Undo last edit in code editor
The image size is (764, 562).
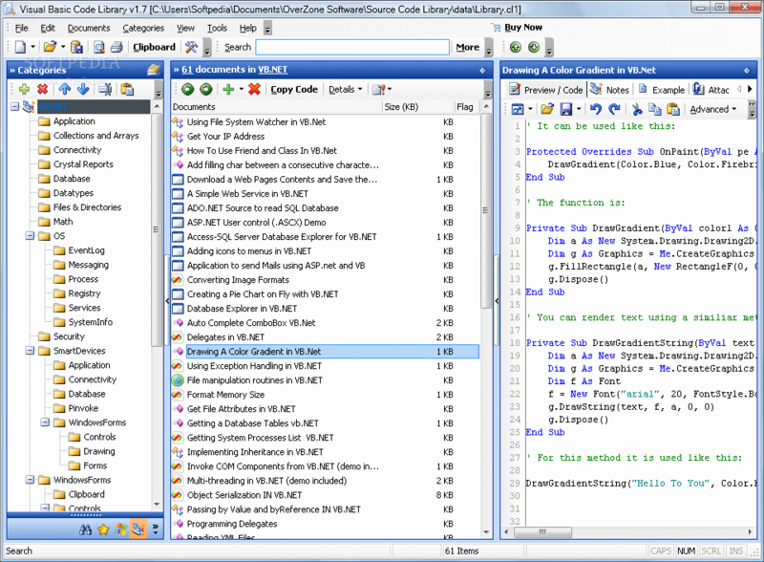595,109
